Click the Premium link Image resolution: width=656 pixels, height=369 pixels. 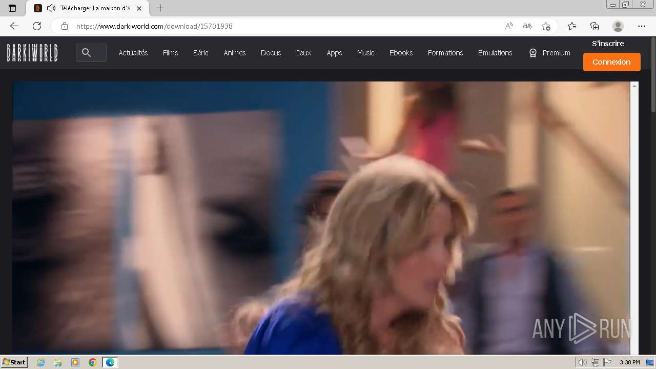point(549,53)
